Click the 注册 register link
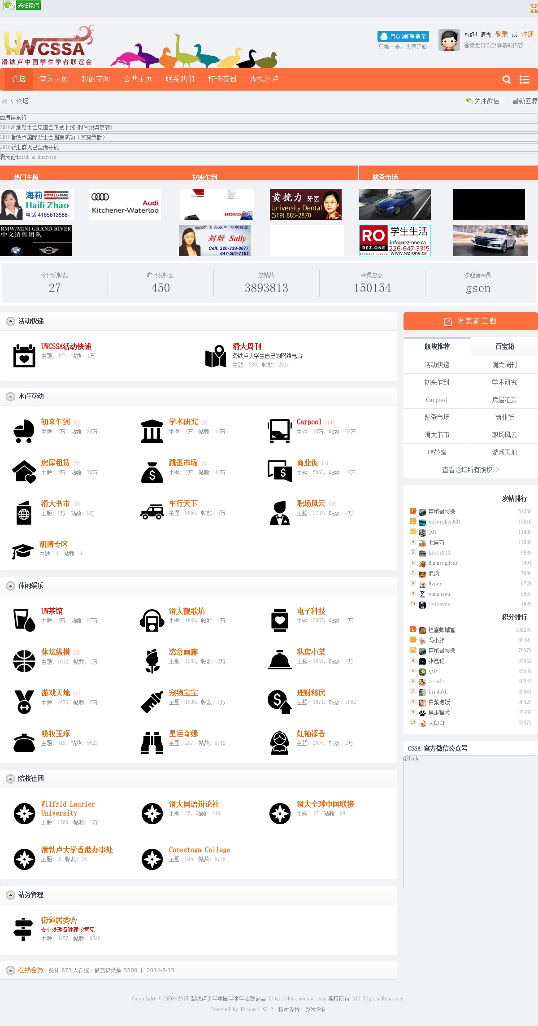The width and height of the screenshot is (538, 1026). click(527, 35)
